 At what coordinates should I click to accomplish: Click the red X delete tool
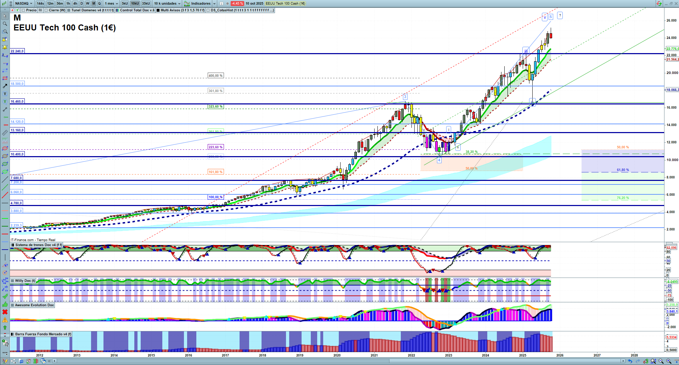click(x=5, y=312)
